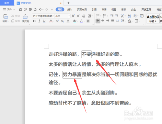
Task: Toggle italic formatting
Action: (39, 21)
